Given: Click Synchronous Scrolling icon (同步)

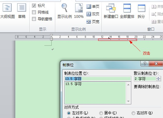Looking at the screenshot, I should pos(154,14).
